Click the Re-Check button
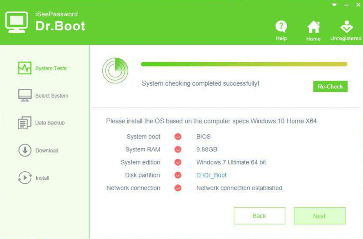Screen dimensions: 363x239 (330, 86)
